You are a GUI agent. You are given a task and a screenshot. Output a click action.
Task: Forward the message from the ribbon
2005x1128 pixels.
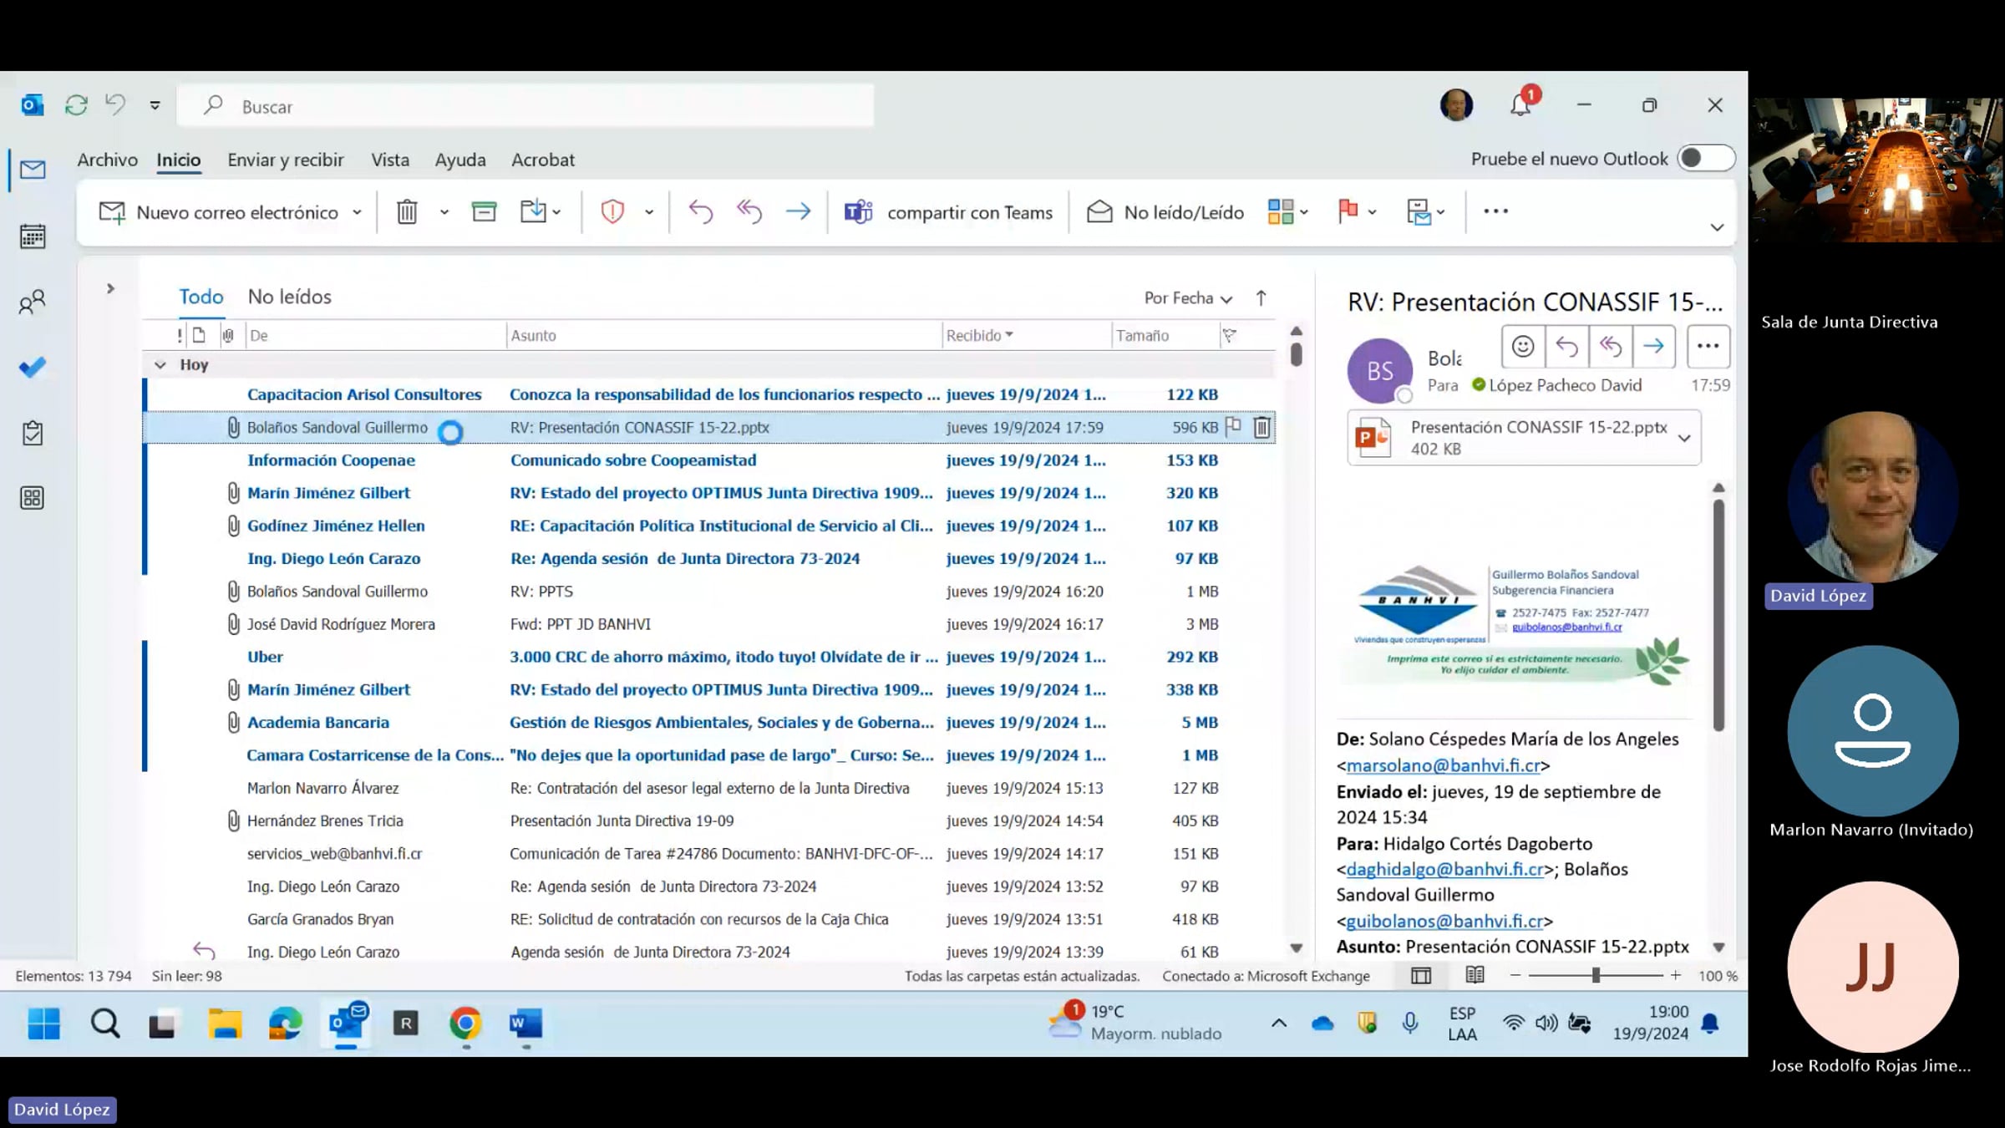(x=798, y=212)
